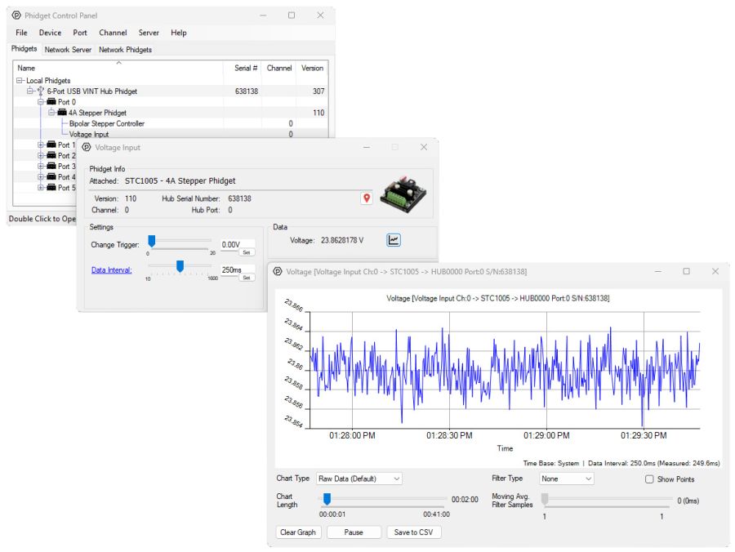Click the Save to CSV button

(x=413, y=532)
